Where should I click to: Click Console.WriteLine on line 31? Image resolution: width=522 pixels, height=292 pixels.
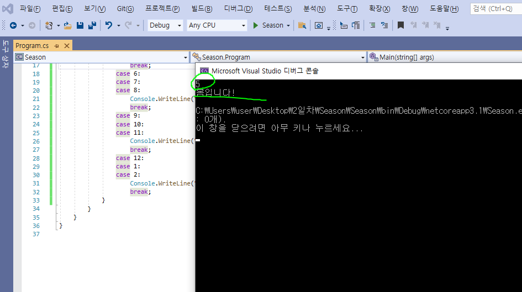click(160, 183)
